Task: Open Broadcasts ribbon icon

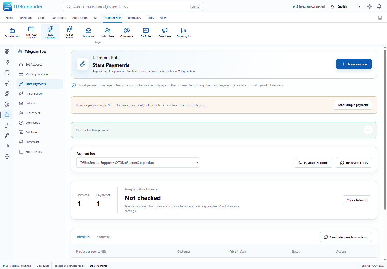Action: tap(165, 32)
